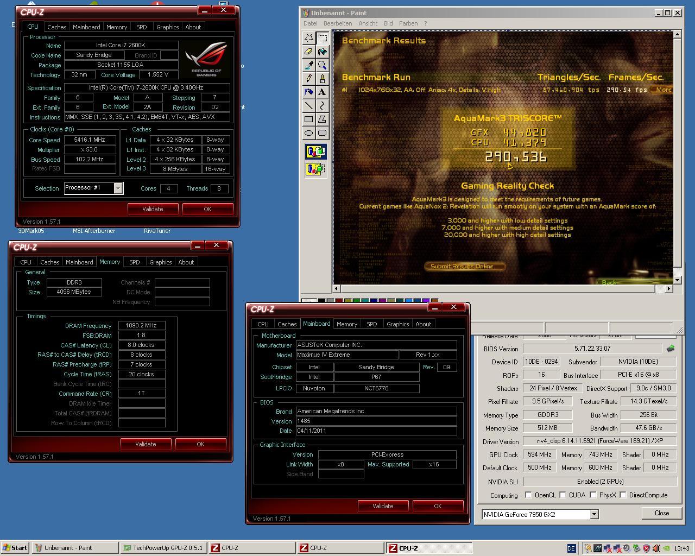Click the Core Voltage value 1.552 V

(158, 74)
